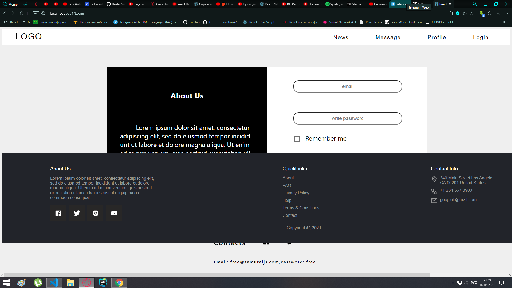Open the Facebook icon in footer

58,213
